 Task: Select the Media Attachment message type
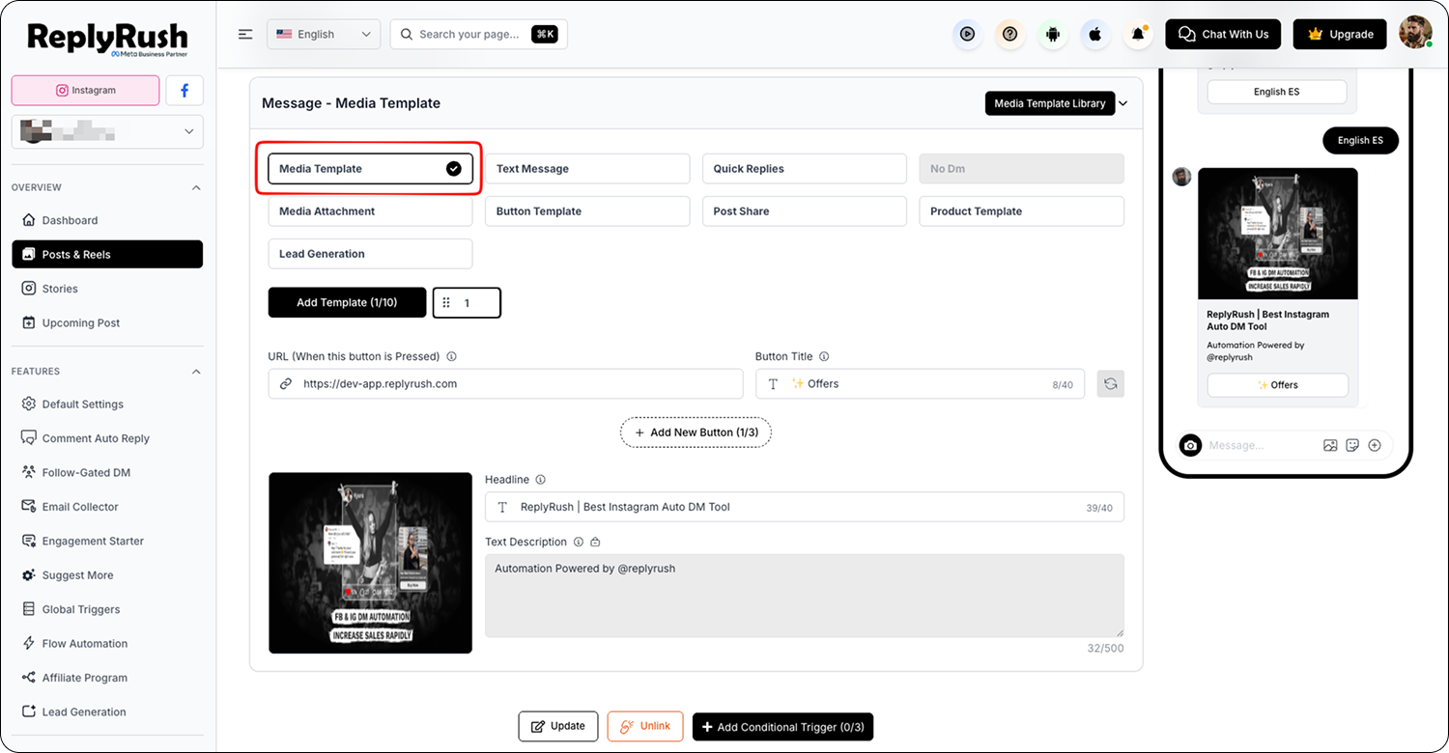(370, 211)
